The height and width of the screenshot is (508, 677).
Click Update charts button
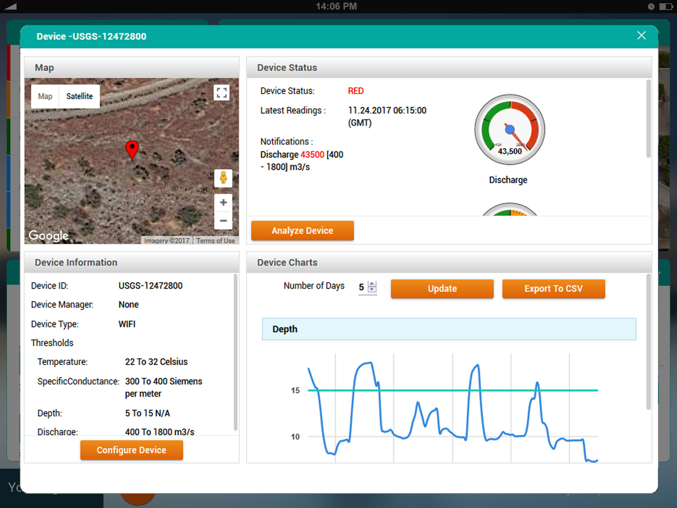point(442,289)
